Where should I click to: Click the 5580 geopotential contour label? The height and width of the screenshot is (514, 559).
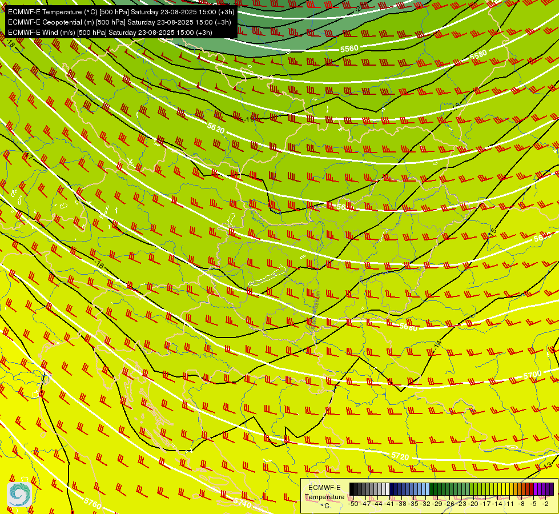478,55
